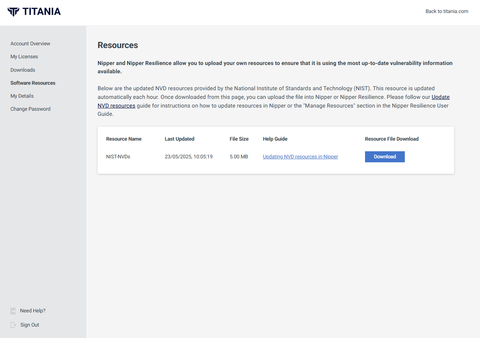Image resolution: width=480 pixels, height=338 pixels.
Task: Click the Sign Out arrow icon
Action: (13, 325)
